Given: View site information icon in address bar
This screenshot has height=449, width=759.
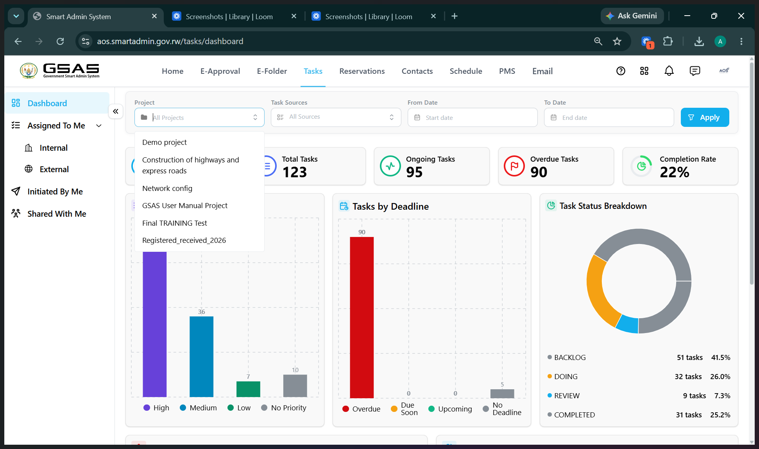Looking at the screenshot, I should 86,41.
